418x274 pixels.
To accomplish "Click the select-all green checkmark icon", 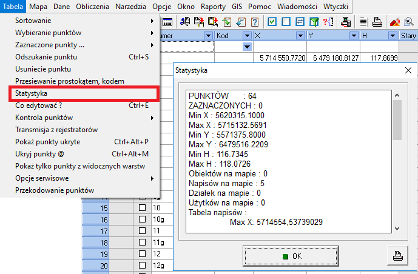I will 272,22.
